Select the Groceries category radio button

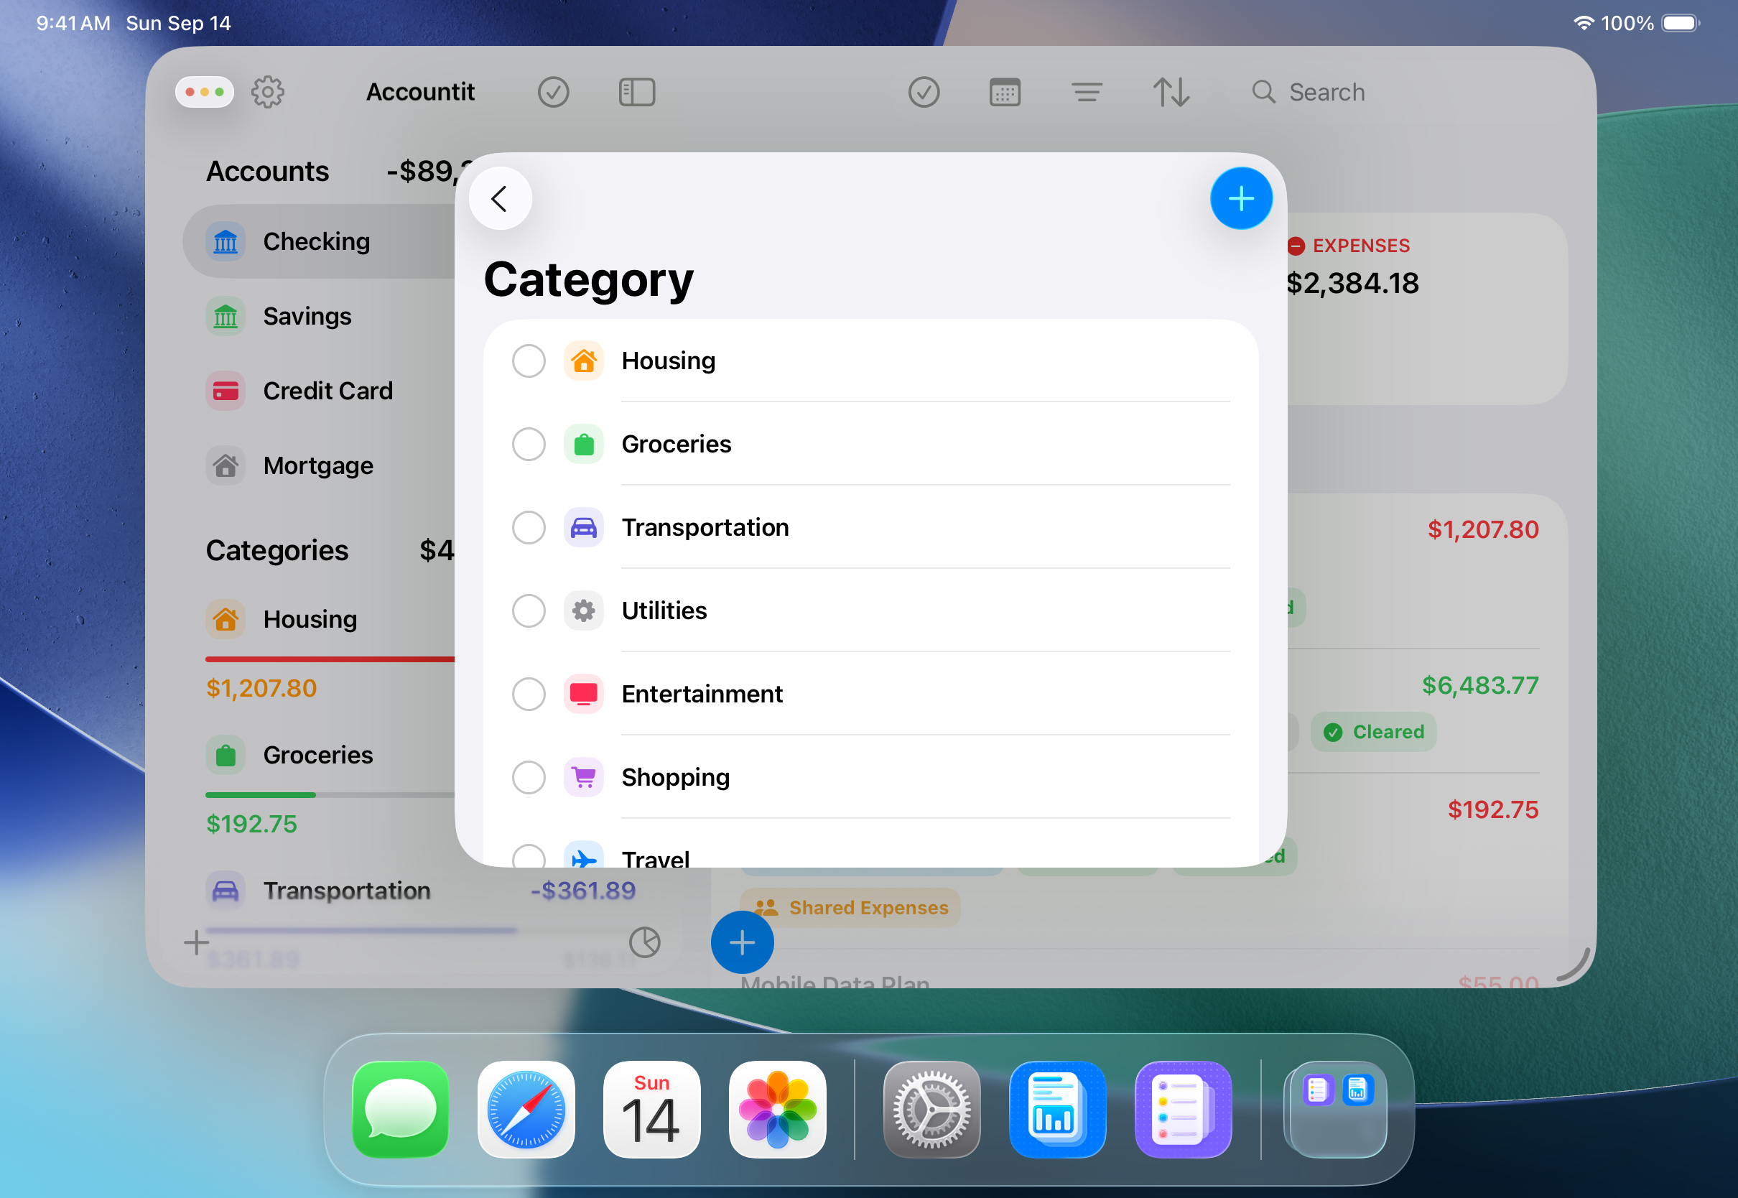(529, 445)
